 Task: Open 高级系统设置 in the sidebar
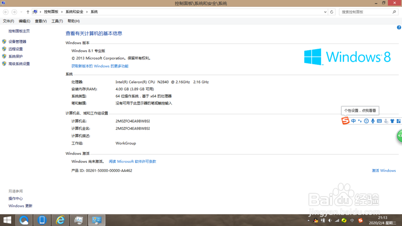(x=19, y=64)
